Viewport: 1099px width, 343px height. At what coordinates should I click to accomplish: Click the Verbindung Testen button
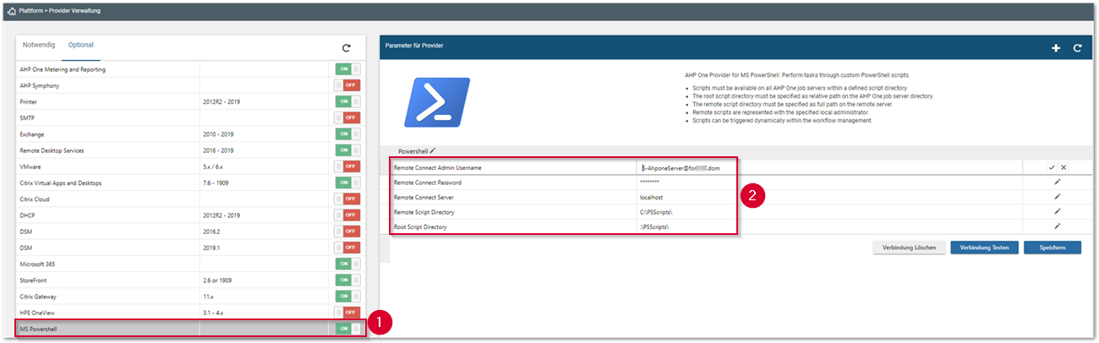984,248
